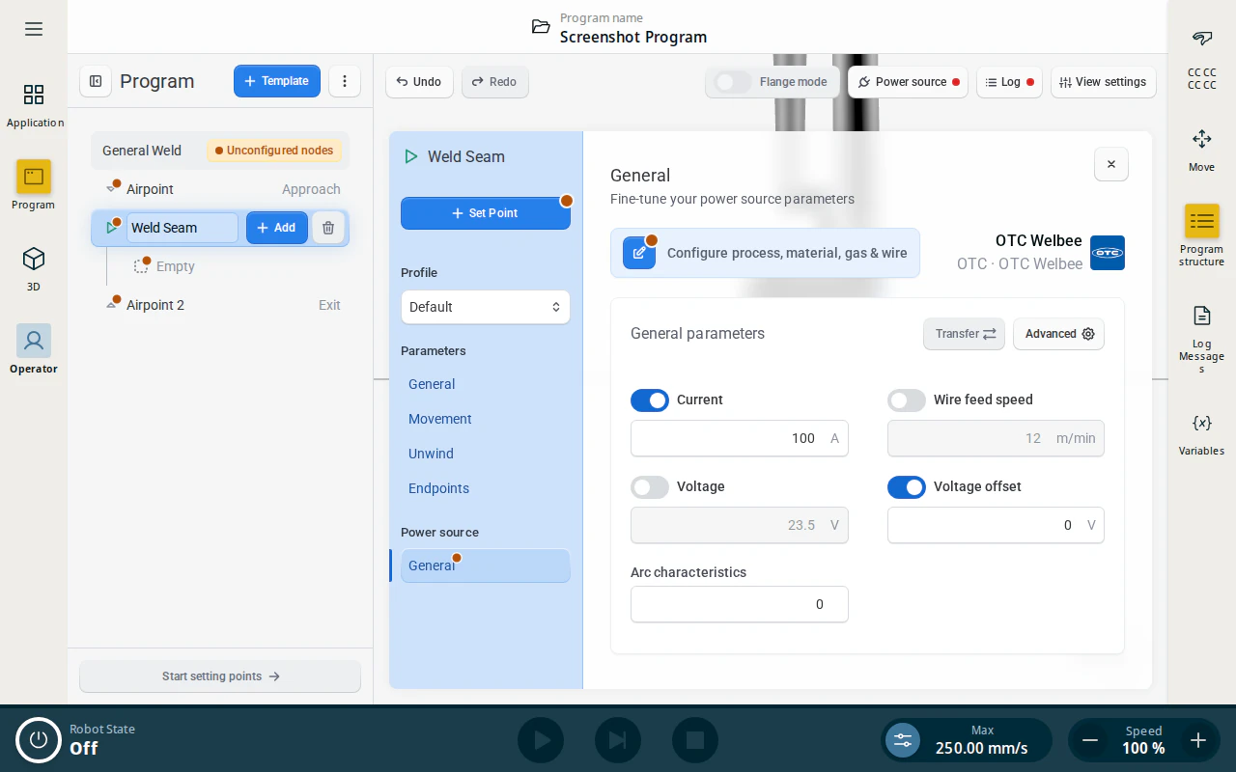
Task: Disable the Current toggle
Action: [x=650, y=400]
